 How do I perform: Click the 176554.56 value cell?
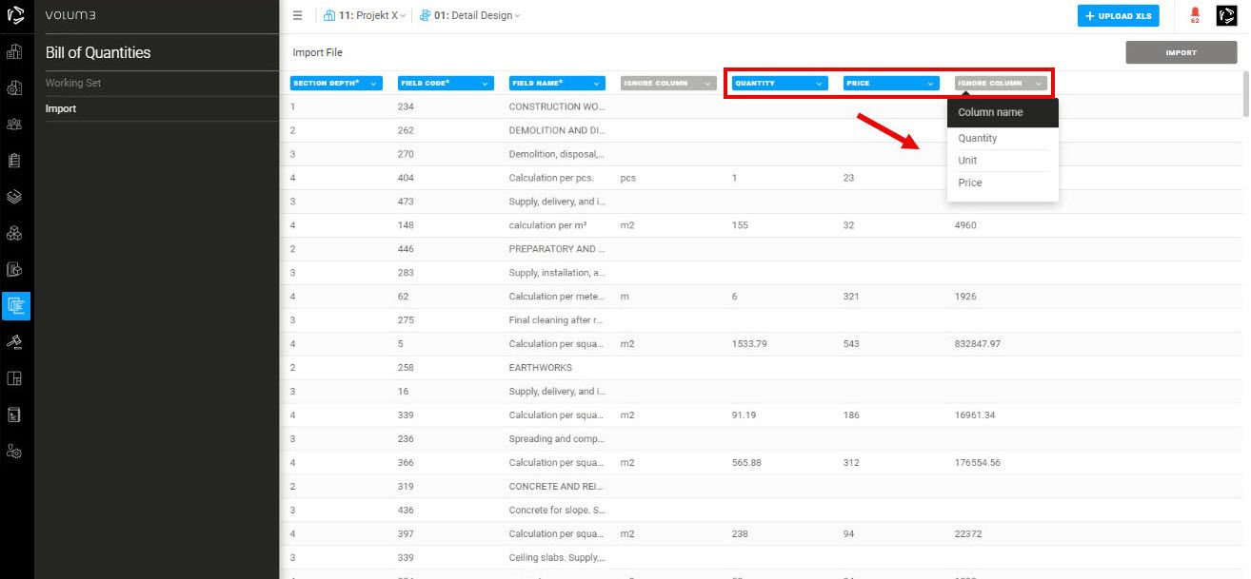(x=977, y=463)
